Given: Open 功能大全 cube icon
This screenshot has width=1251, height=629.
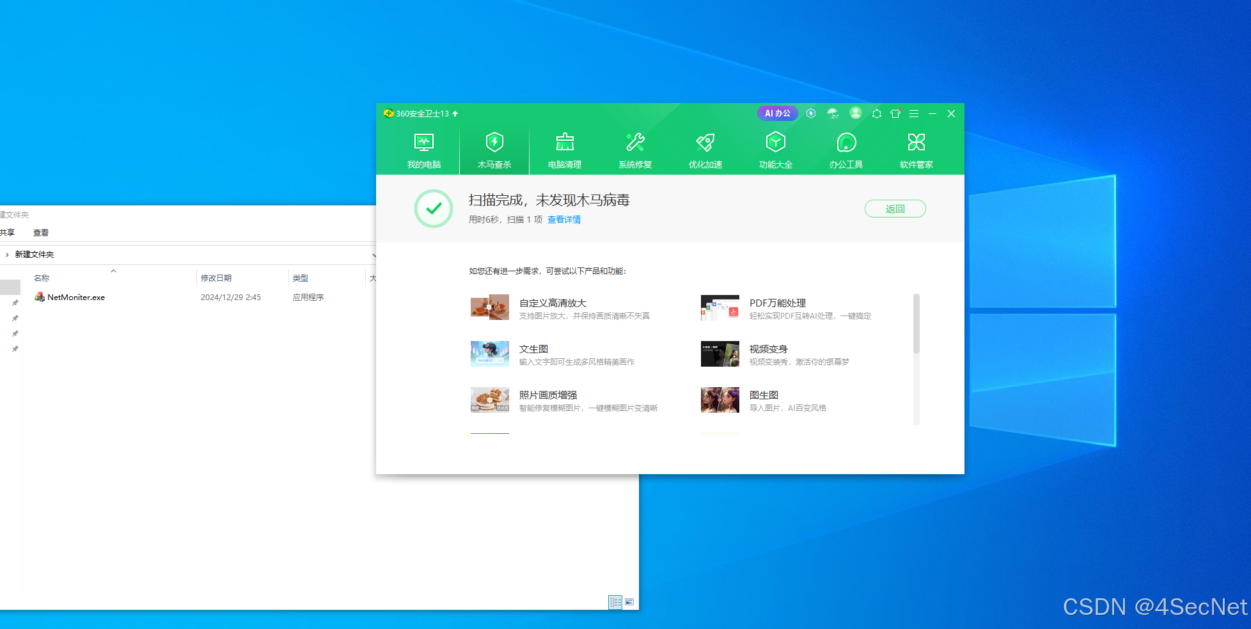Looking at the screenshot, I should click(x=776, y=142).
